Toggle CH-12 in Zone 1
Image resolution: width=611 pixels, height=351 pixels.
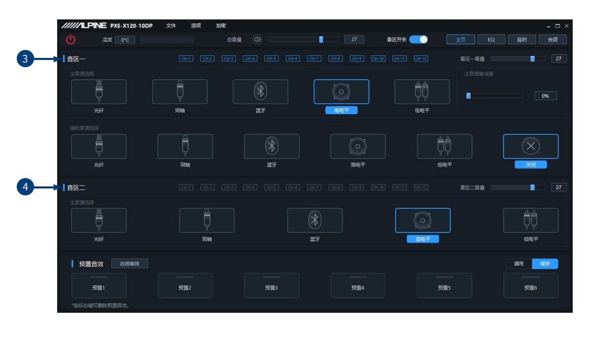[x=421, y=58]
